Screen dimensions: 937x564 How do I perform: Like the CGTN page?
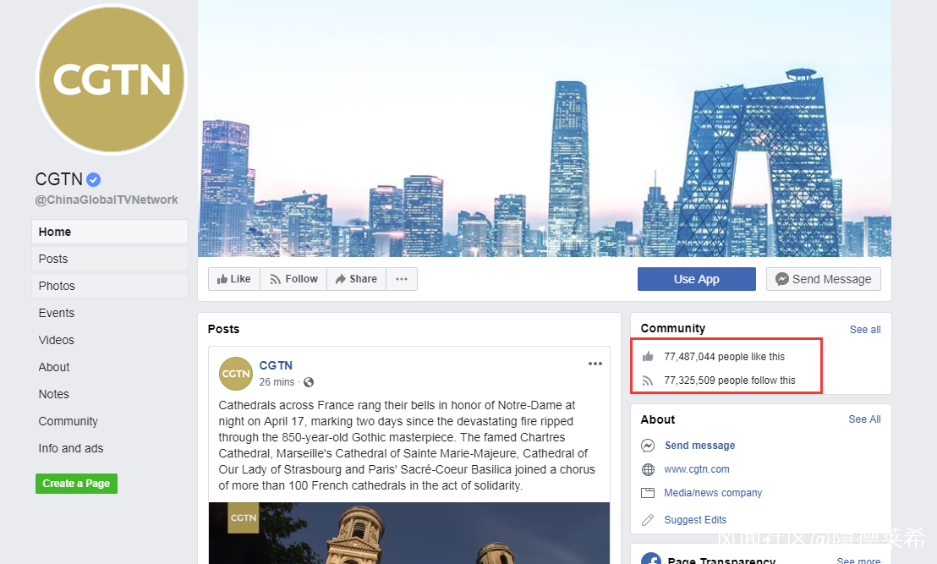pyautogui.click(x=234, y=279)
